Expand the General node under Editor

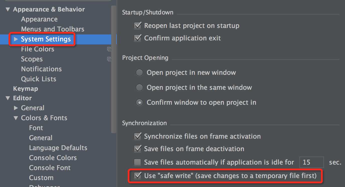click(x=16, y=108)
